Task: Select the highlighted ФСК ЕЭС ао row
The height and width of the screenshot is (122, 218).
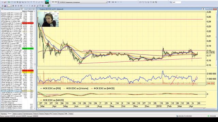Action: [x=17, y=91]
